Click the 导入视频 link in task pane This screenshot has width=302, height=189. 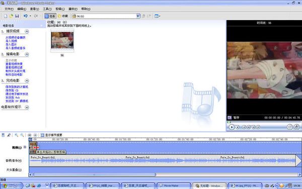click(x=11, y=41)
